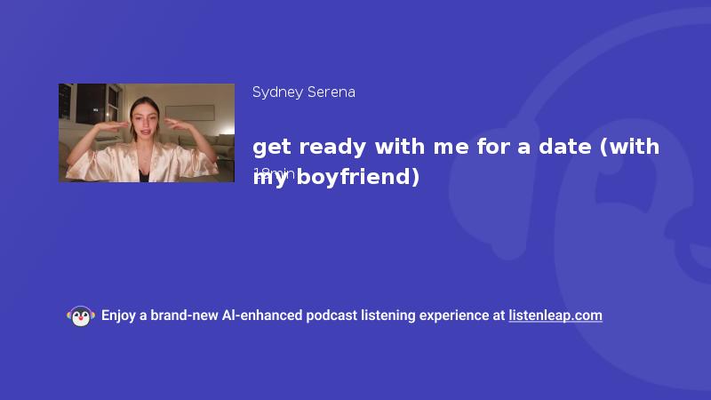Click the word "Sydney" in author name
The width and height of the screenshot is (711, 400).
(277, 92)
